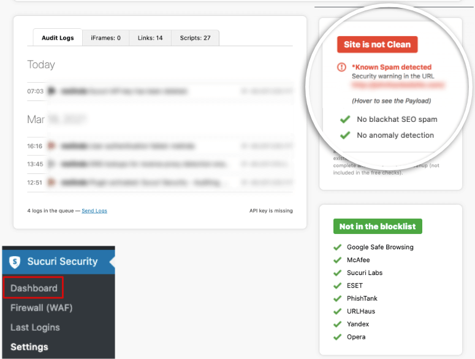The image size is (475, 359).
Task: Click the checkmark next to No blackhat SEO spam
Action: click(x=345, y=119)
